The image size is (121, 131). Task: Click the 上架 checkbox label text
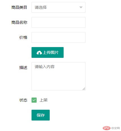pos(43,100)
